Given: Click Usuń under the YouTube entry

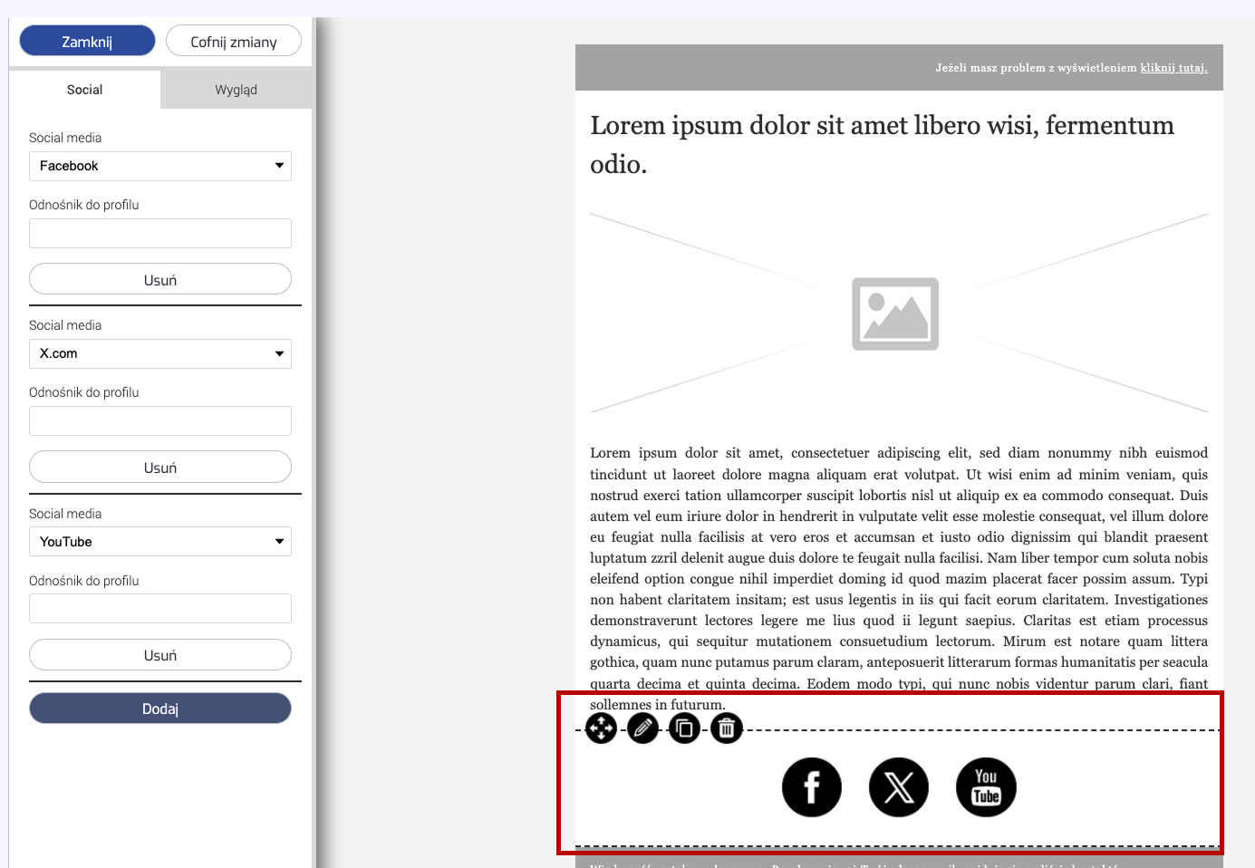Looking at the screenshot, I should [x=160, y=654].
